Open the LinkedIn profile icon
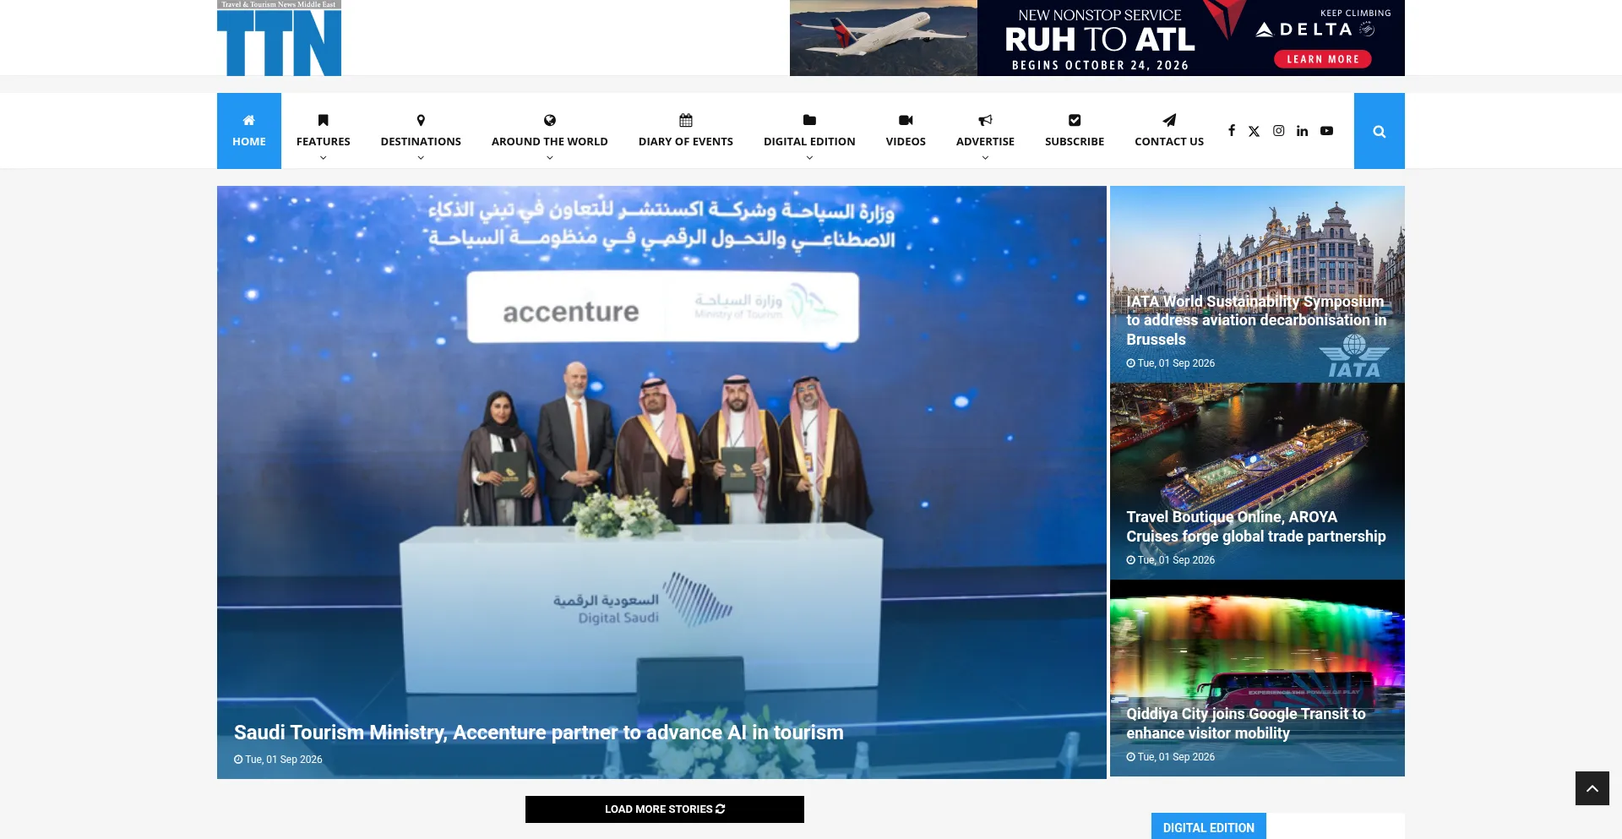The height and width of the screenshot is (839, 1622). point(1303,131)
